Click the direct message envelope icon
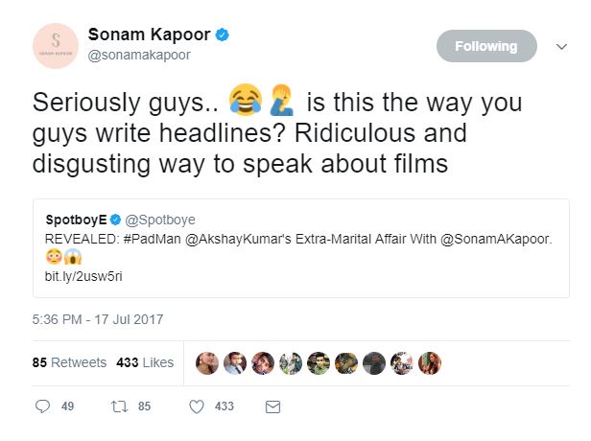 point(272,406)
